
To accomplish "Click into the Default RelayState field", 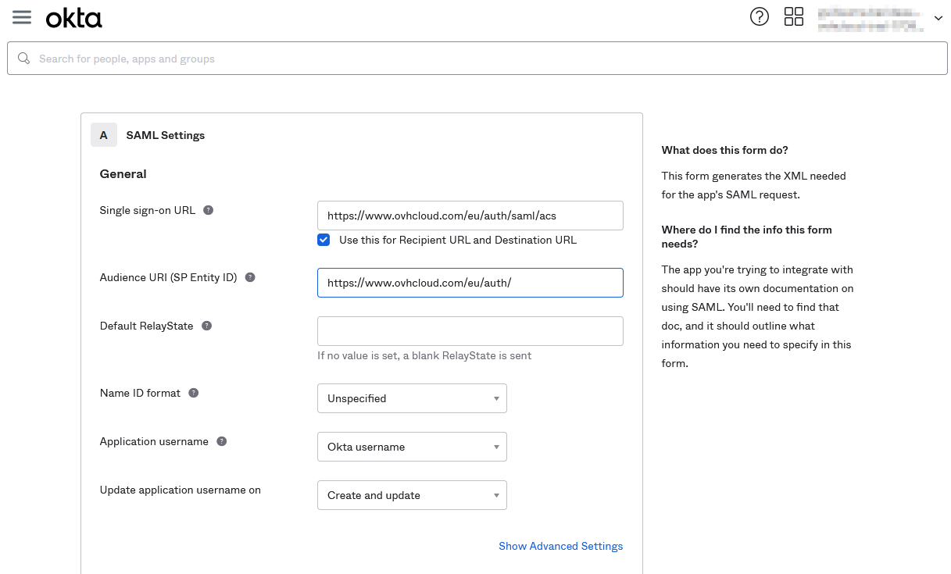I will [x=470, y=330].
